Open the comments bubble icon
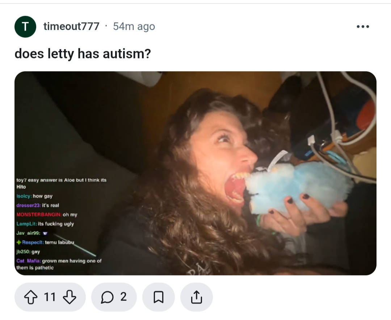Viewport: 391px width, 320px height. [x=107, y=297]
